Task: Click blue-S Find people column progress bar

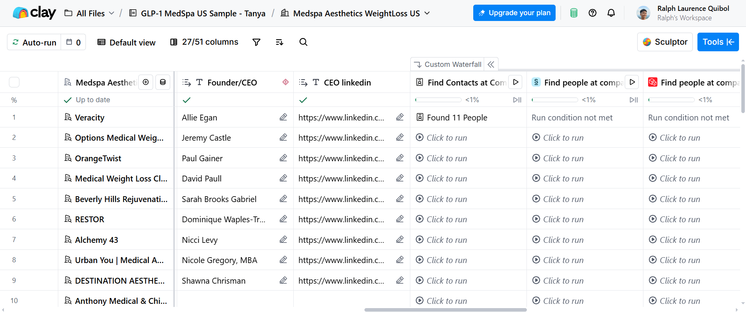Action: [x=555, y=100]
